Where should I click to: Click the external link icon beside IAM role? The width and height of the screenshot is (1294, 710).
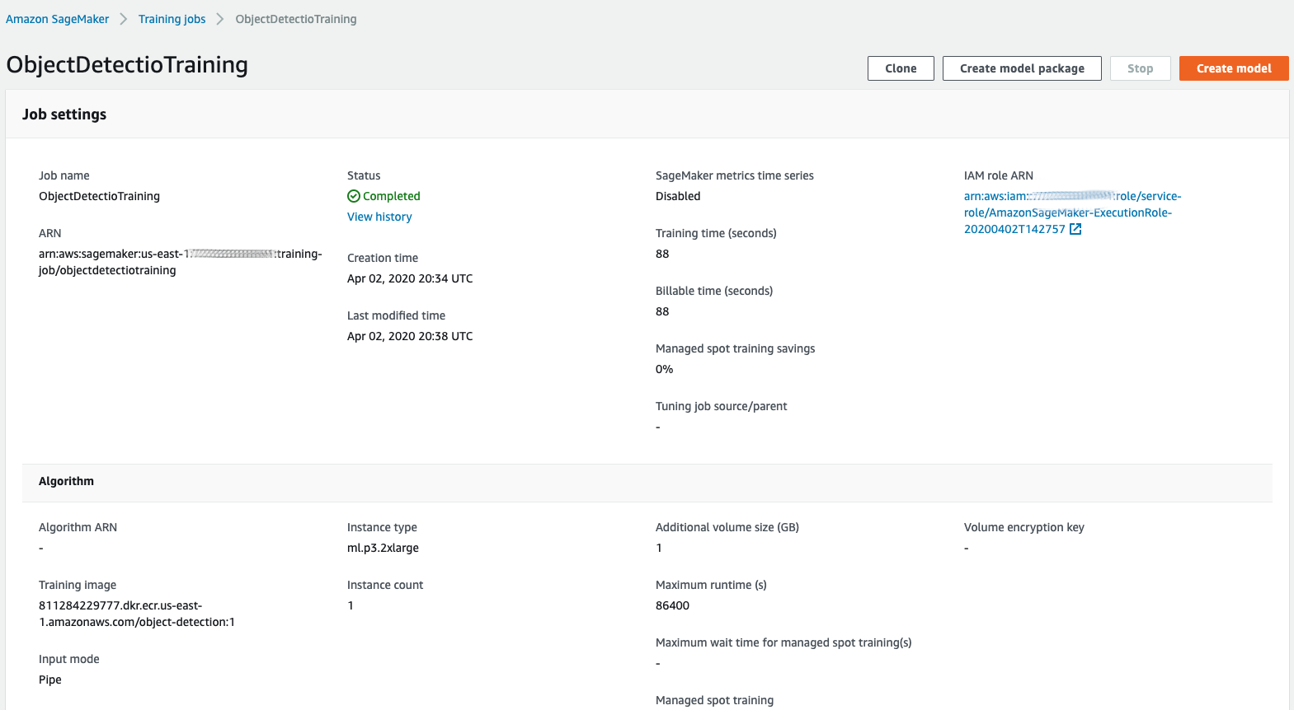coord(1075,230)
